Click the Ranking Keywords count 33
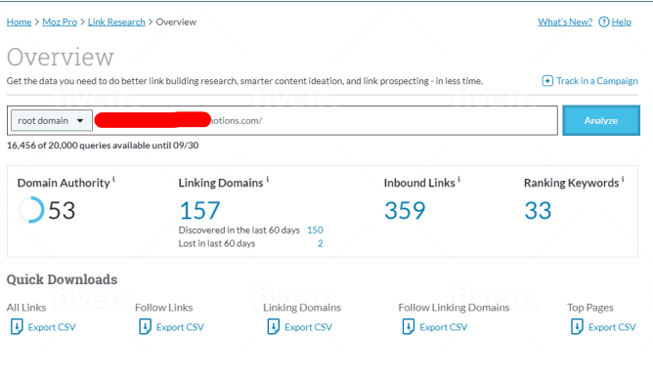The width and height of the screenshot is (653, 380). (538, 210)
